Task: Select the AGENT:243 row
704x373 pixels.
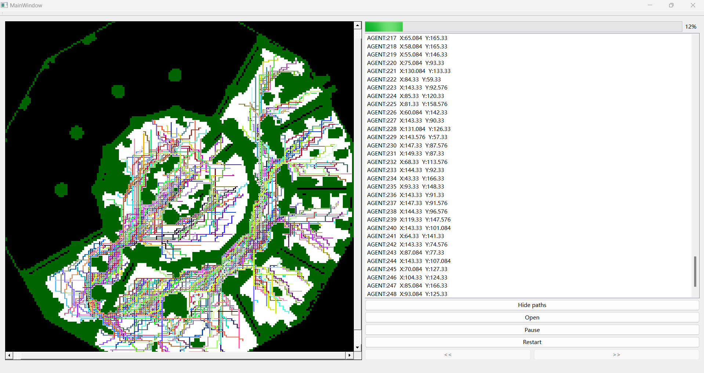Action: pos(529,253)
